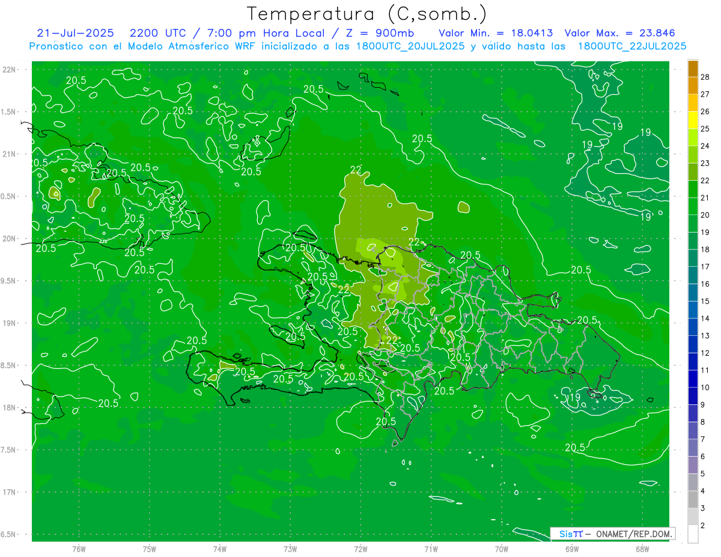The width and height of the screenshot is (721, 557).
Task: Click the "28" color scale label
Action: click(705, 77)
